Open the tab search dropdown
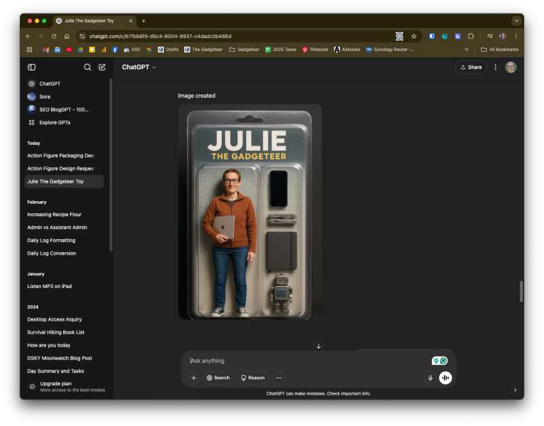 coord(516,21)
